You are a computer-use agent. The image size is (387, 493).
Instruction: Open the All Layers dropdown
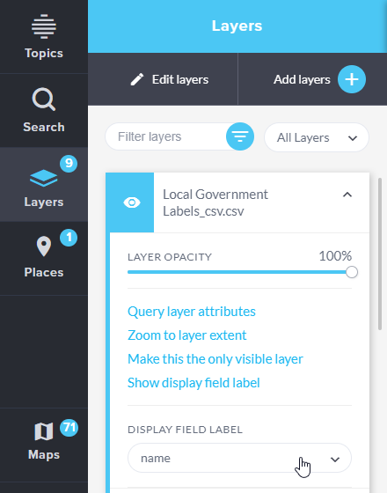tap(317, 137)
